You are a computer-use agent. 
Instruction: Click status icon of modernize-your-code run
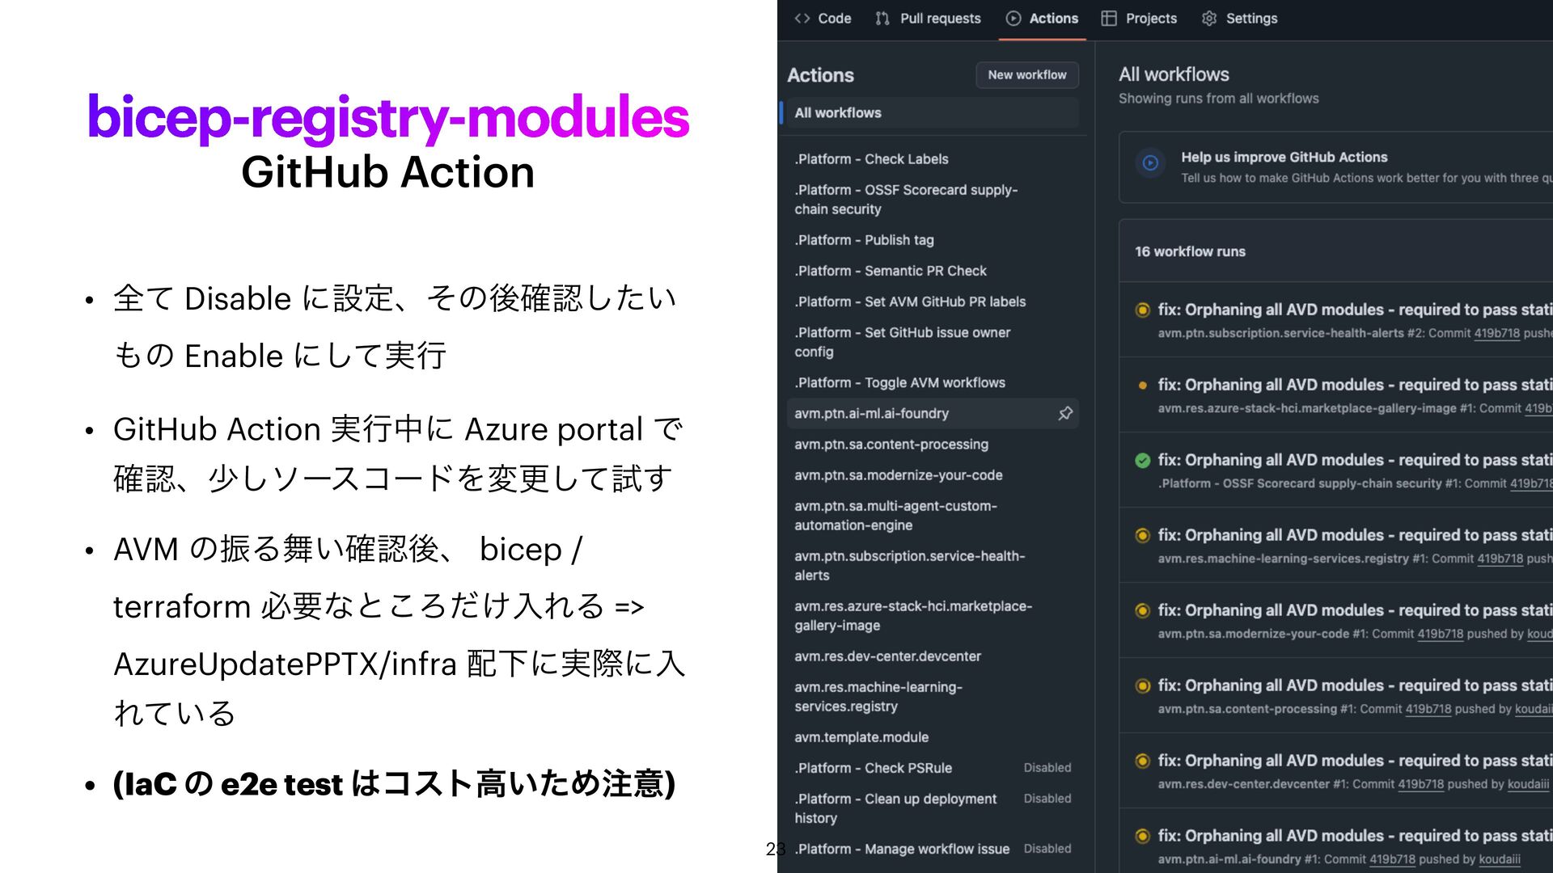(x=1142, y=610)
